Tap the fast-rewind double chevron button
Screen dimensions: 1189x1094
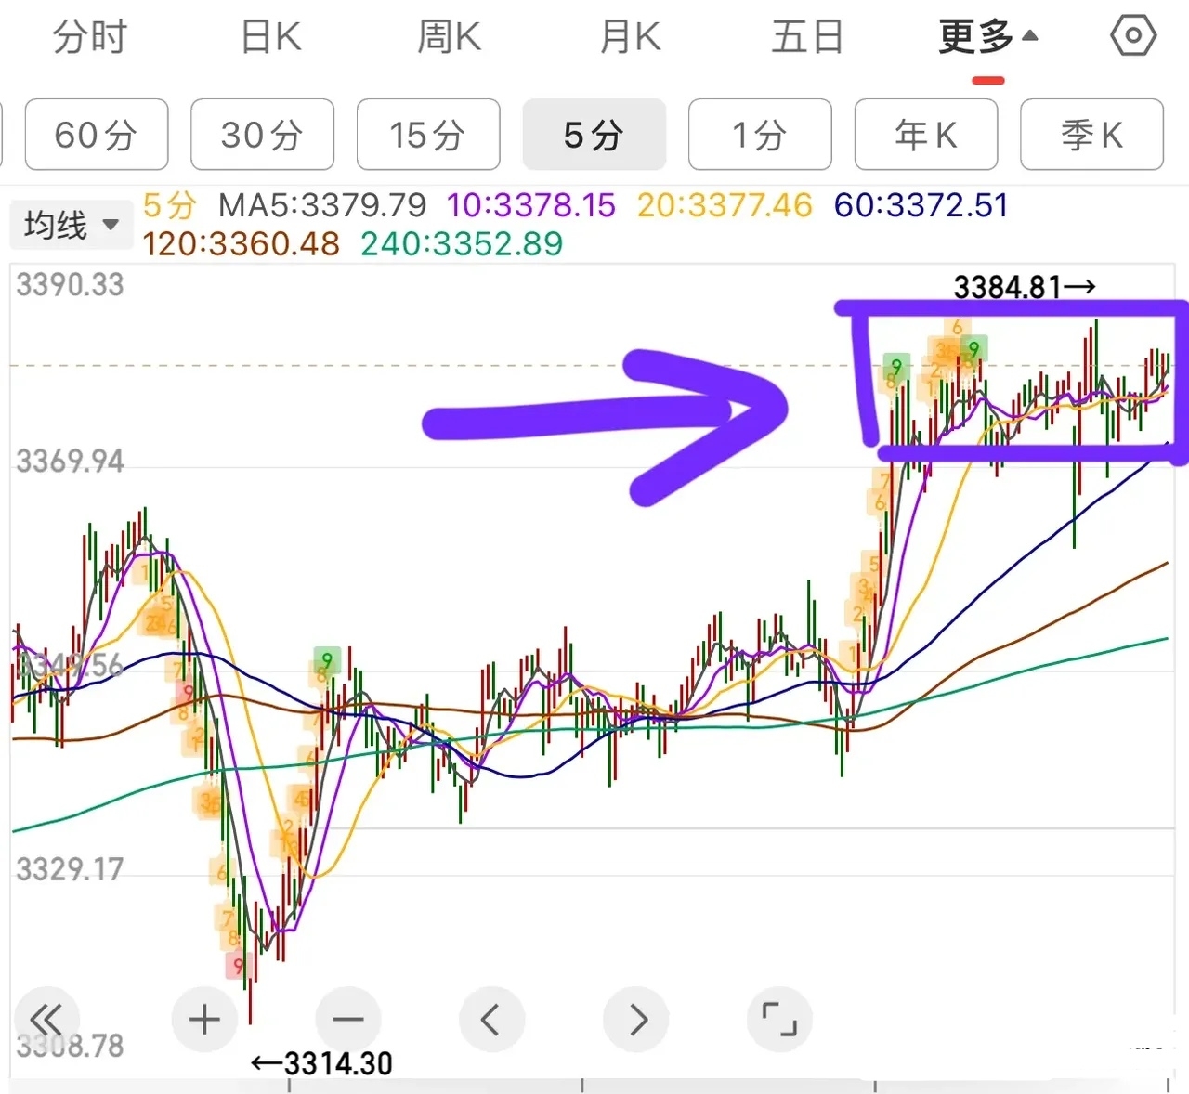[46, 1019]
